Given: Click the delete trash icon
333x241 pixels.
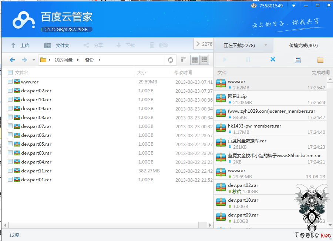Looking at the screenshot, I should [x=152, y=45].
